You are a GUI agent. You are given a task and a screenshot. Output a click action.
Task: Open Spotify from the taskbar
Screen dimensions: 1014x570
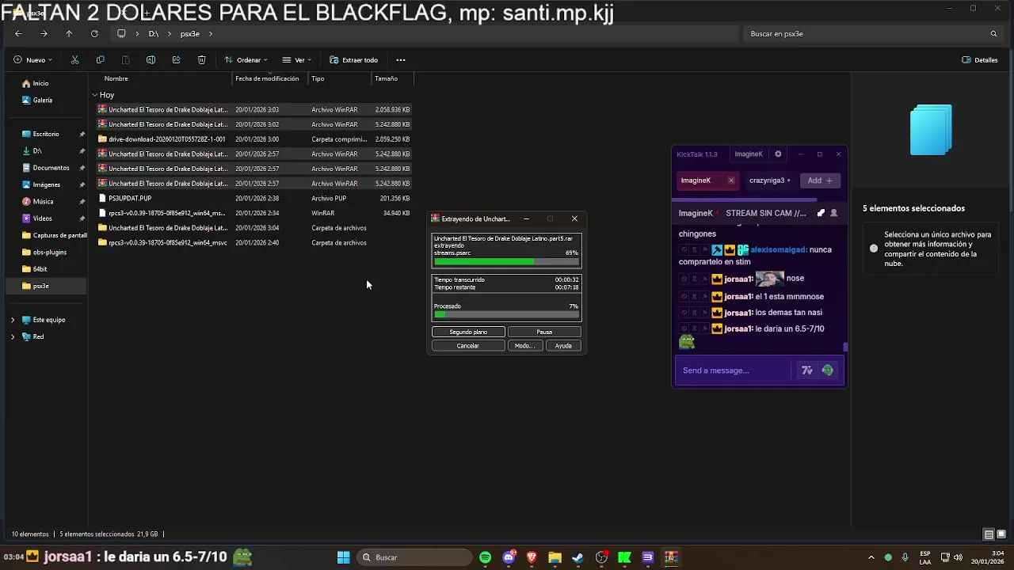pyautogui.click(x=485, y=557)
